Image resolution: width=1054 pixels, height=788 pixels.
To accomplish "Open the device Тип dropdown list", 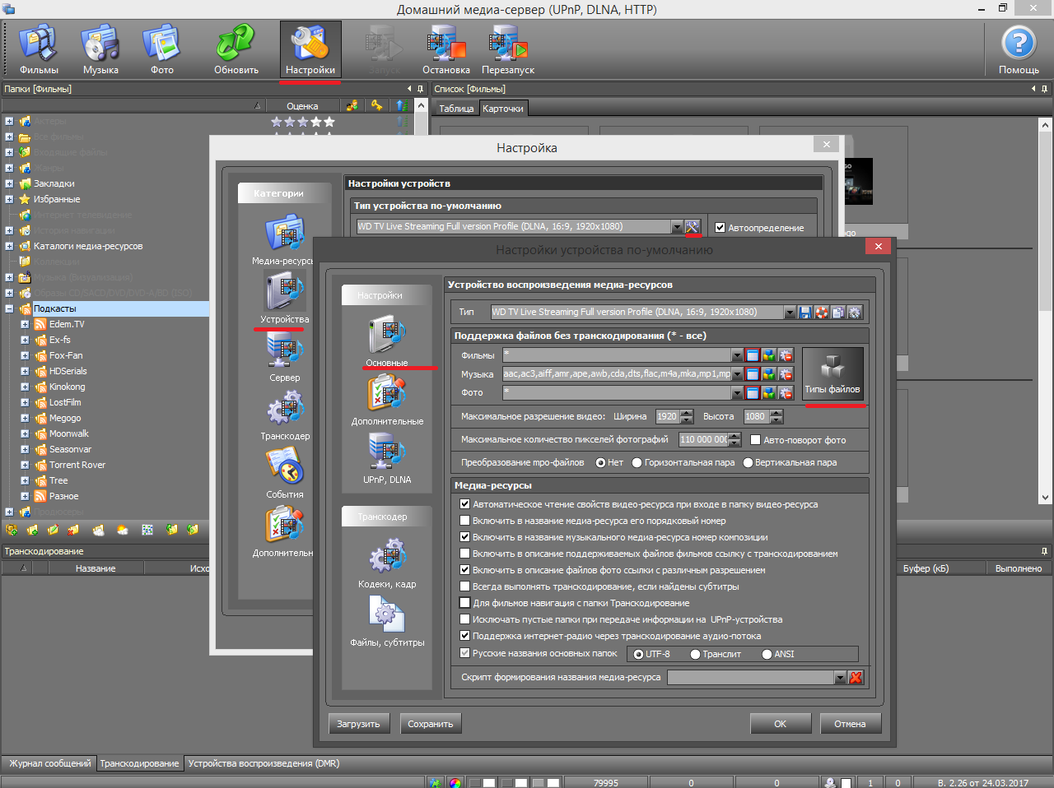I will pyautogui.click(x=790, y=313).
